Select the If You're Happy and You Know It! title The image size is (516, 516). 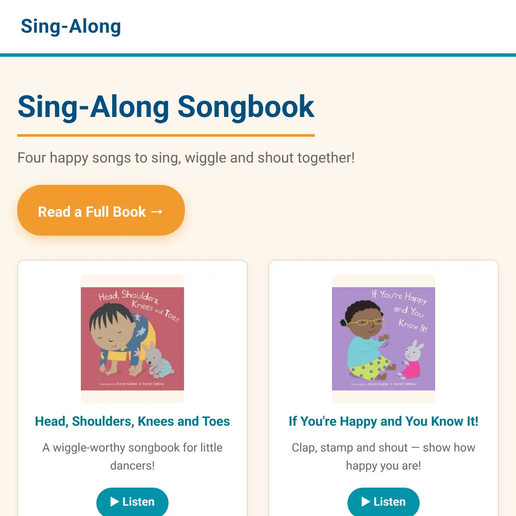384,421
